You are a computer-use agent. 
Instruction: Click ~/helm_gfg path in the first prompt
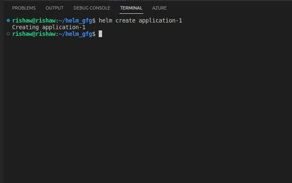pyautogui.click(x=75, y=20)
